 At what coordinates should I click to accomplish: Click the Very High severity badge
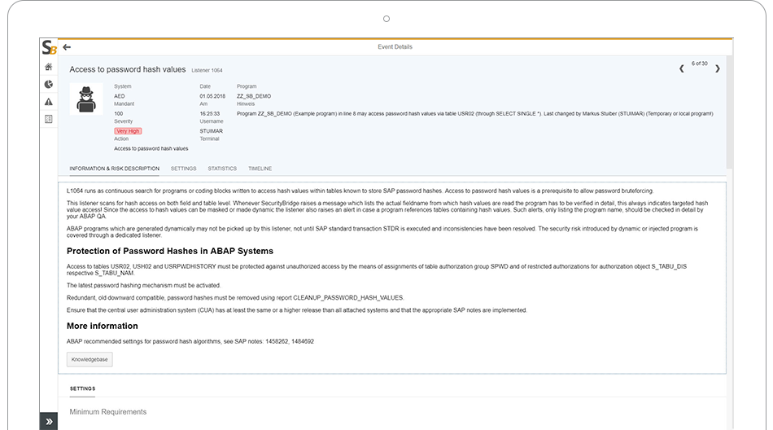click(x=128, y=131)
